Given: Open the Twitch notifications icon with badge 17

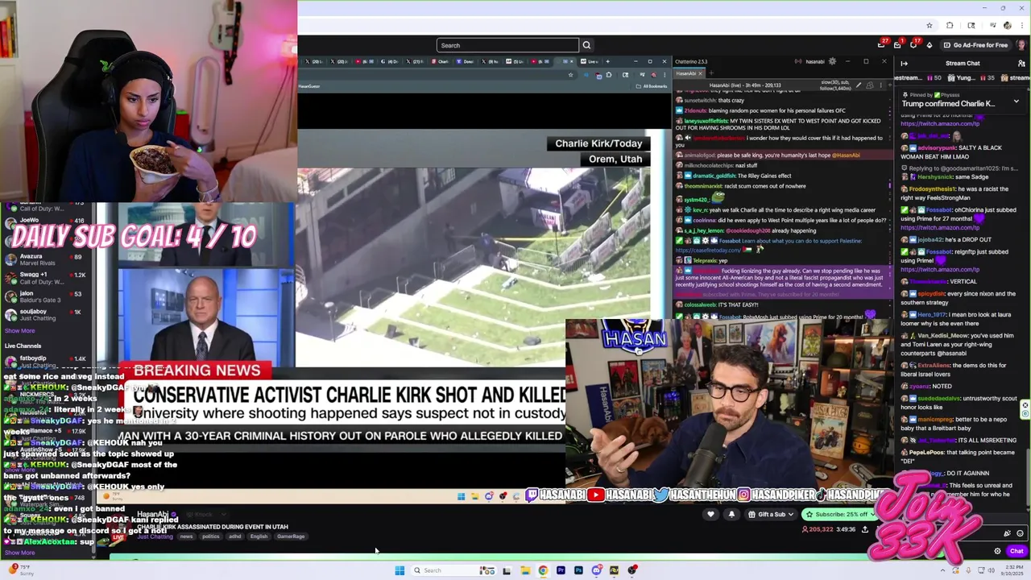Looking at the screenshot, I should click(913, 45).
